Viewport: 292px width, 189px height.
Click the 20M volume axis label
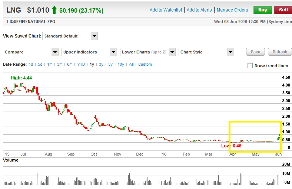[x=286, y=164]
